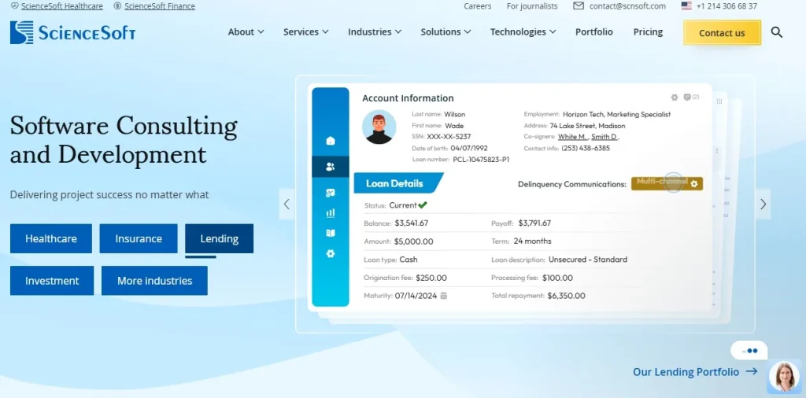Go to previous carousel slide

pyautogui.click(x=287, y=204)
